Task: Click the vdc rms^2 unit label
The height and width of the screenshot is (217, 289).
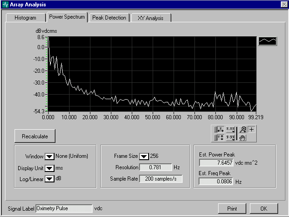Action: click(x=246, y=163)
